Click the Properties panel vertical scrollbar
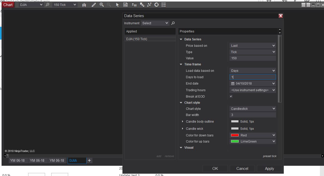The image size is (324, 176). point(280,69)
